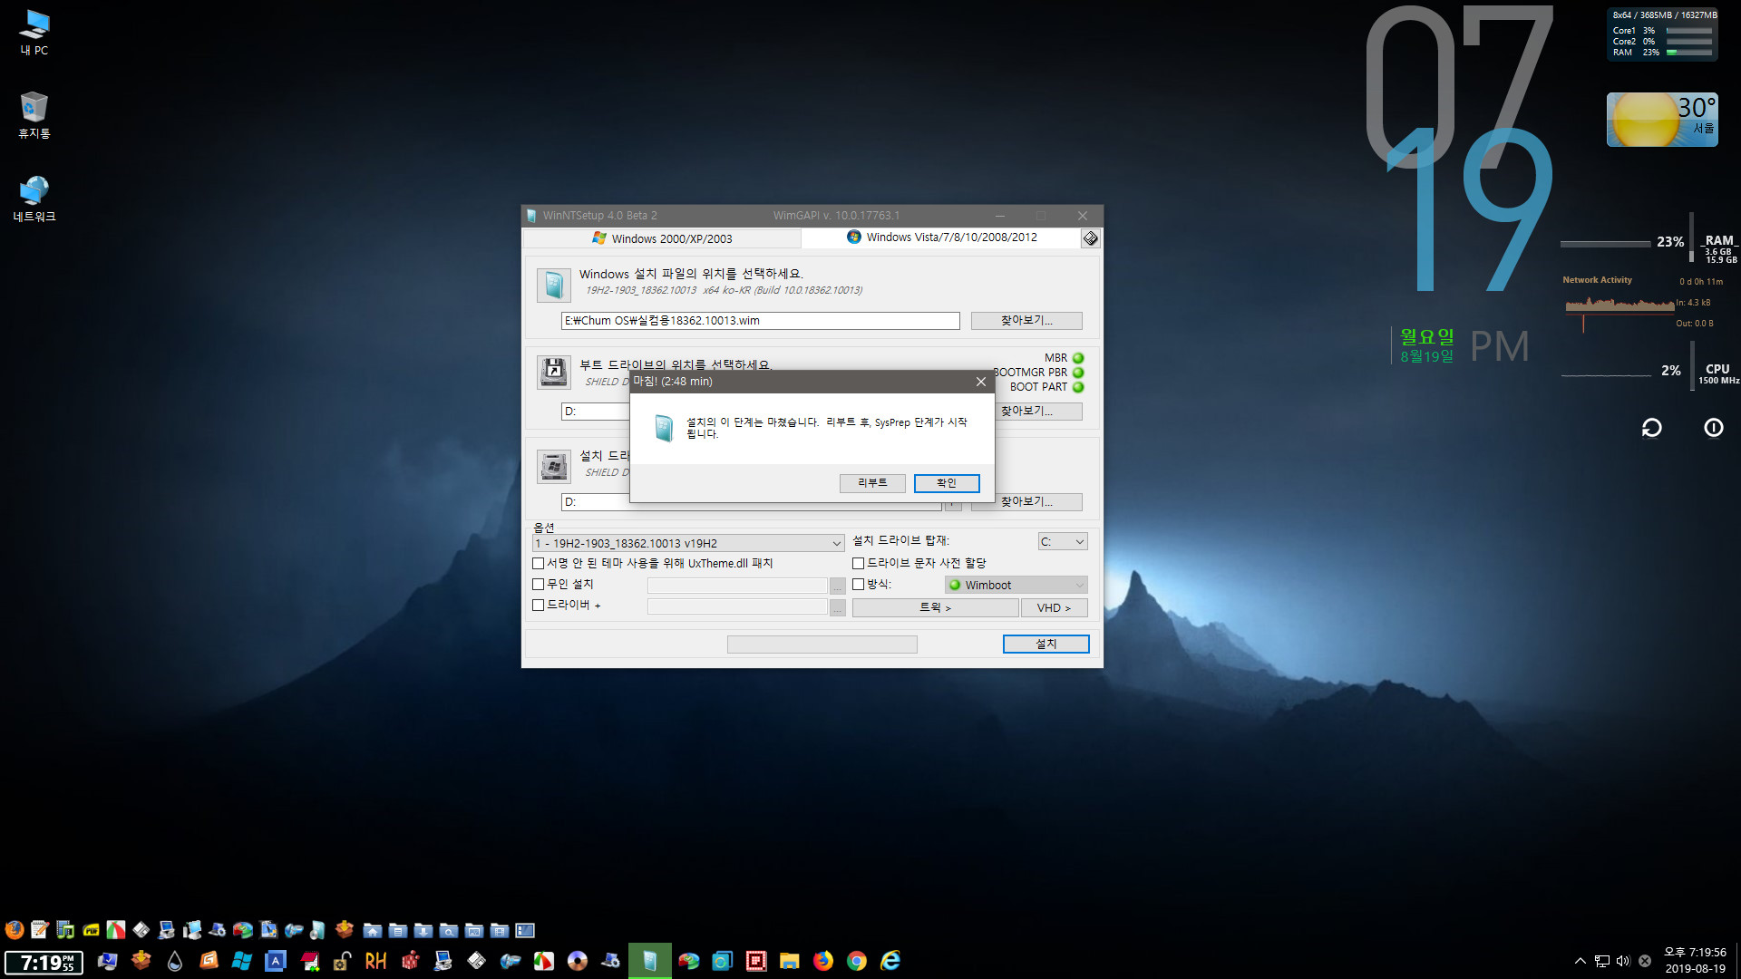This screenshot has width=1741, height=979.
Task: Launch Chrome from the taskbar
Action: pyautogui.click(x=857, y=961)
